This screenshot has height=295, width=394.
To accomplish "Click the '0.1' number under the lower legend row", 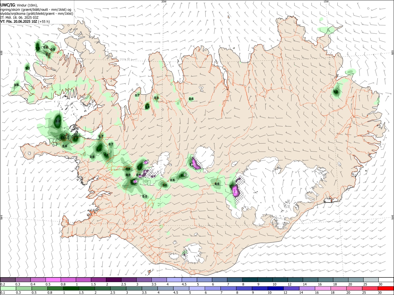I will [2, 293].
